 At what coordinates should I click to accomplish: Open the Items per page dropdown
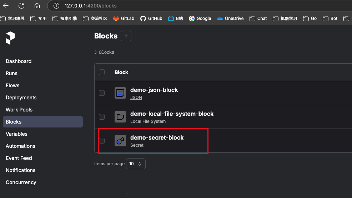coord(136,164)
